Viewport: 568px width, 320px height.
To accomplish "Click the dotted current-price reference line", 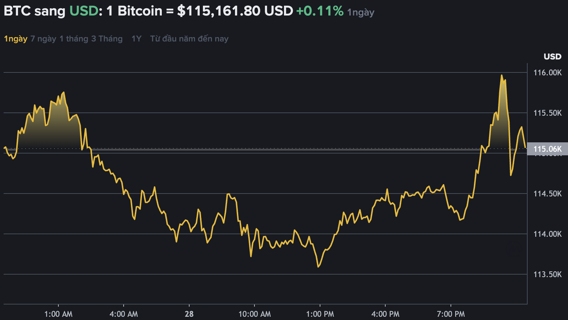I will click(252, 148).
